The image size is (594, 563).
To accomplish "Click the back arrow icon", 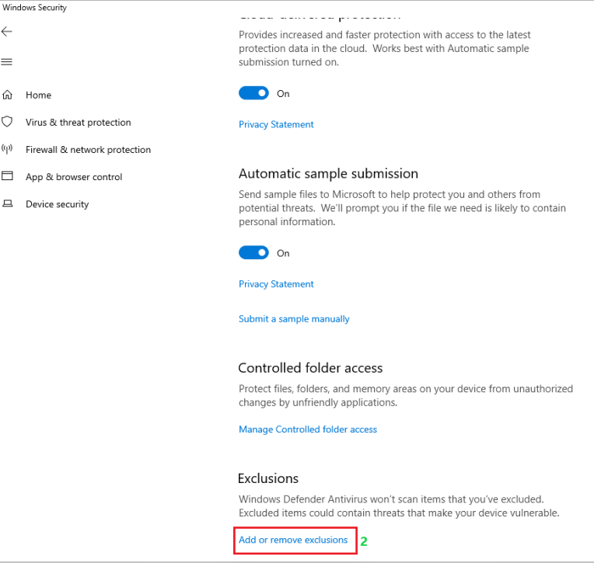I will [7, 31].
